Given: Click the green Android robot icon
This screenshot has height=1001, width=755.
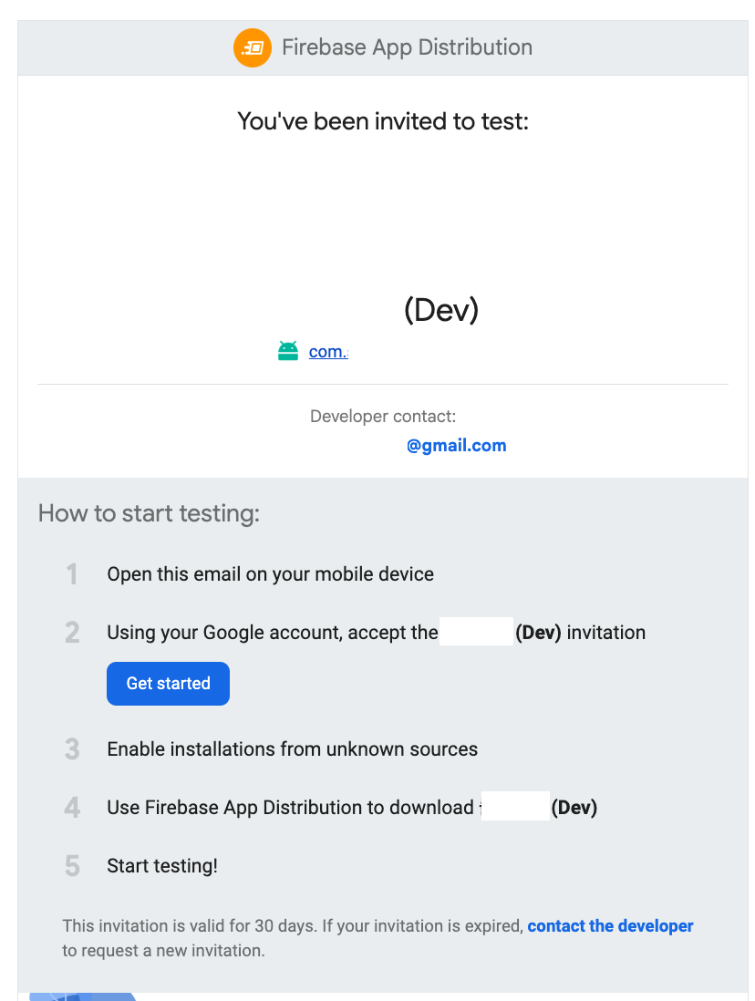Looking at the screenshot, I should coord(288,351).
